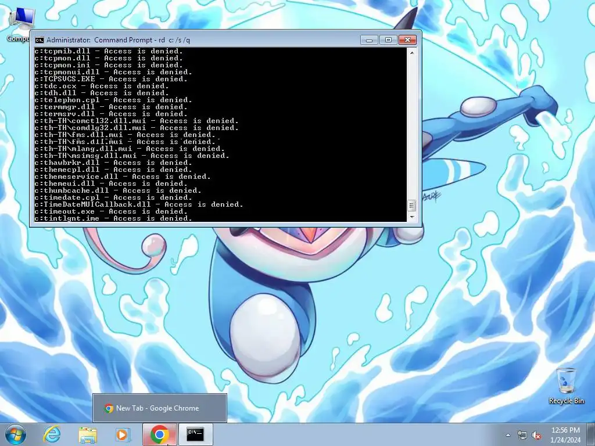
Task: Click the line 'c:termsrv.dll - Access is denied.'
Action: pos(111,114)
